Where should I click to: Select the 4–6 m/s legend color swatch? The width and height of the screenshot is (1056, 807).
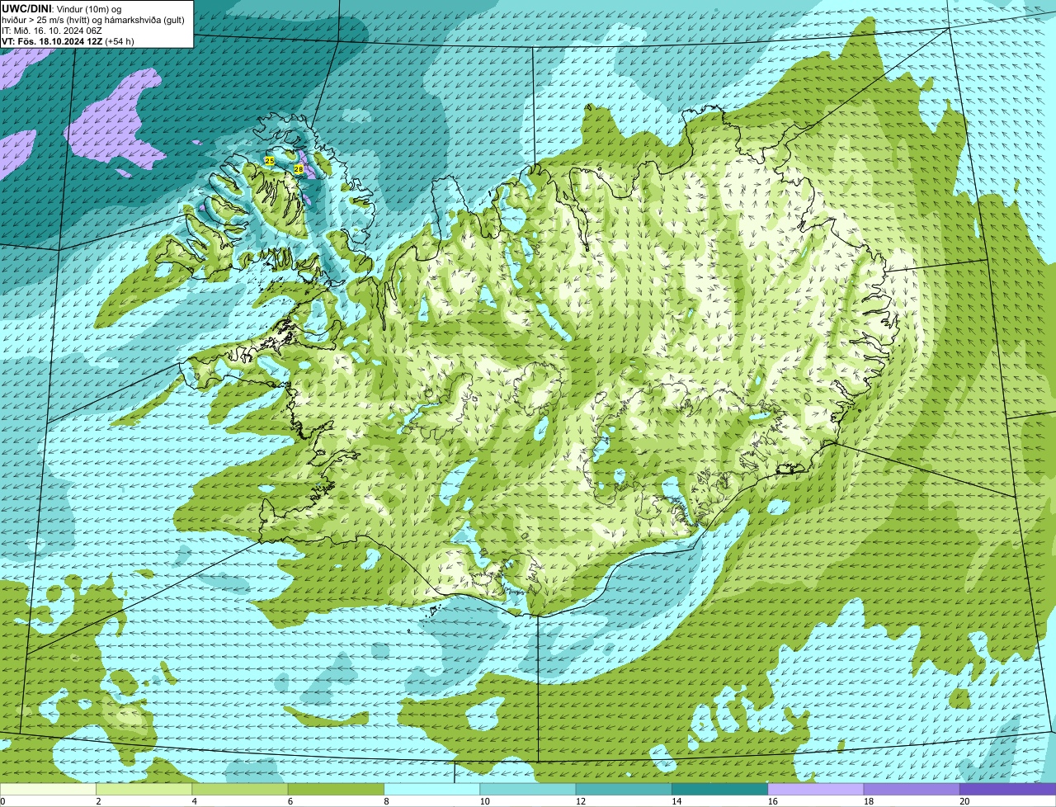coord(240,789)
